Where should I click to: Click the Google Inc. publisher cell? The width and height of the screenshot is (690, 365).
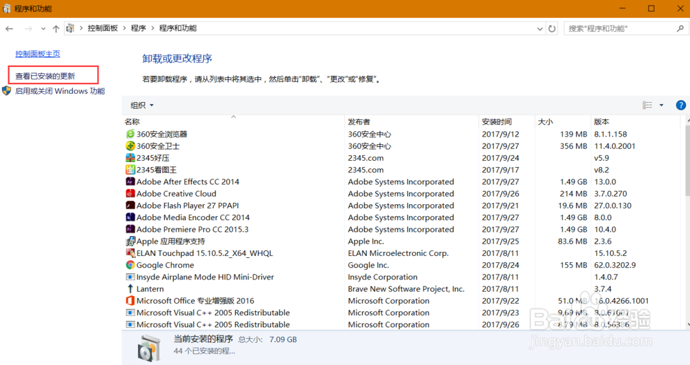point(368,265)
